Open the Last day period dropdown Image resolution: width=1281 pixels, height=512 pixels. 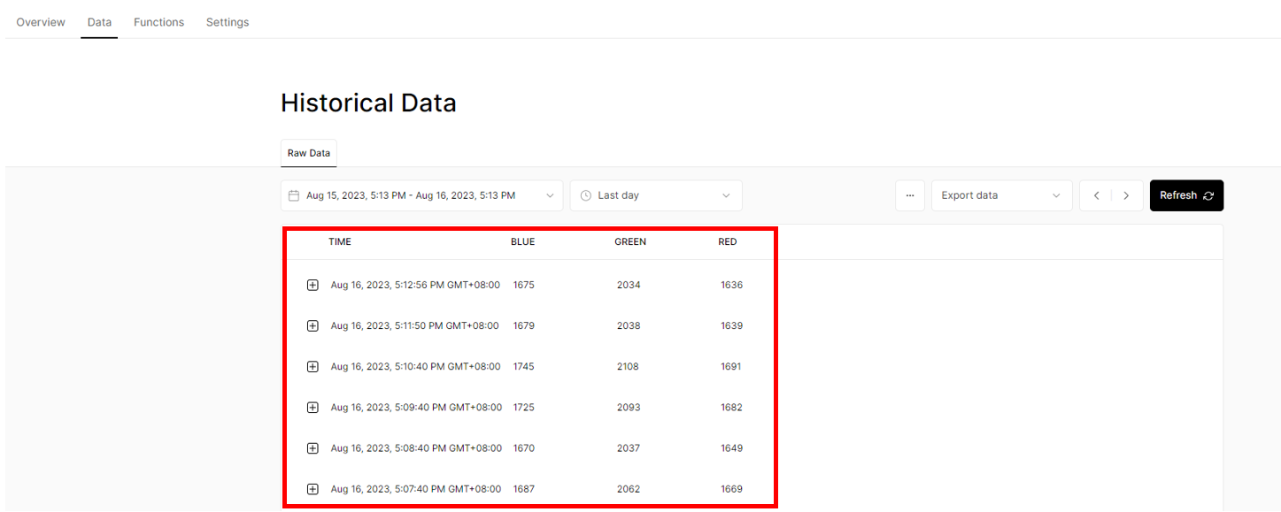coord(656,195)
